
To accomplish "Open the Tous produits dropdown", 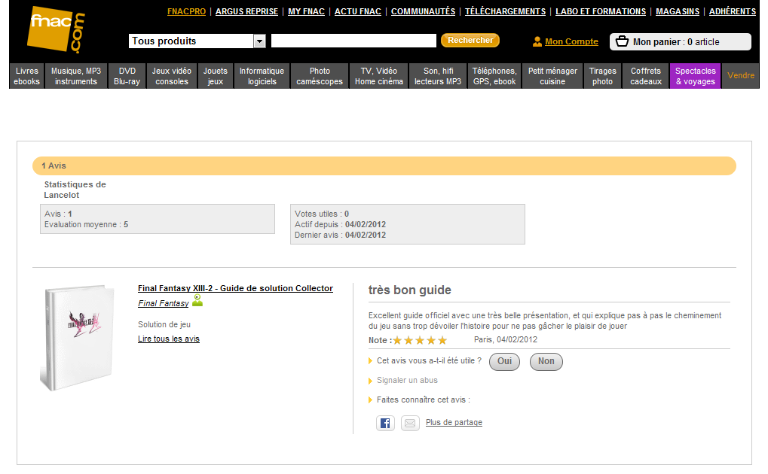I will coord(259,41).
